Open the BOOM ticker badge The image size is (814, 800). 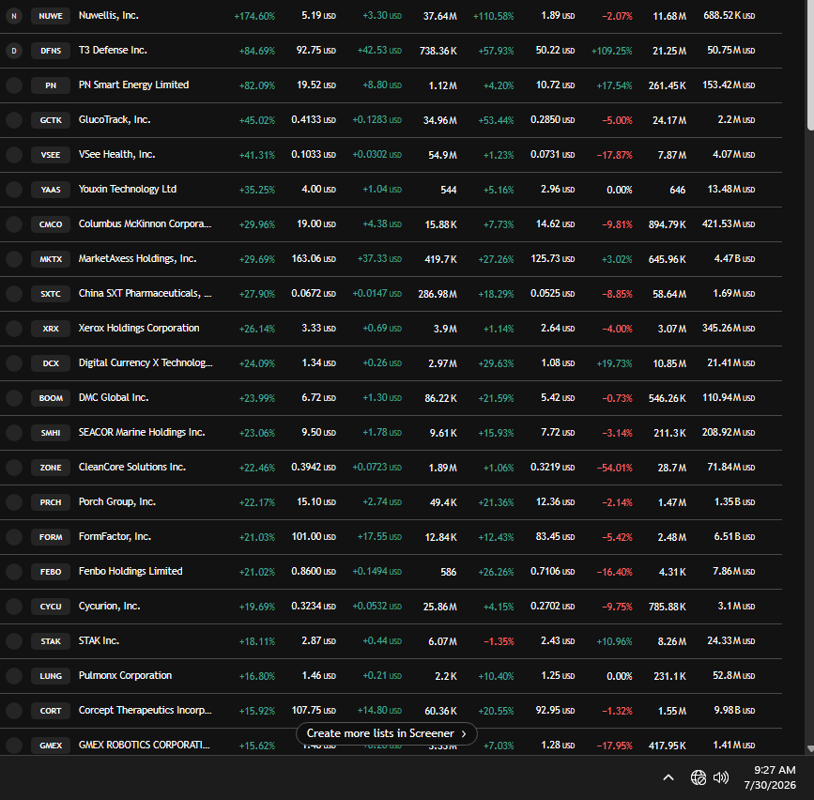coord(51,398)
